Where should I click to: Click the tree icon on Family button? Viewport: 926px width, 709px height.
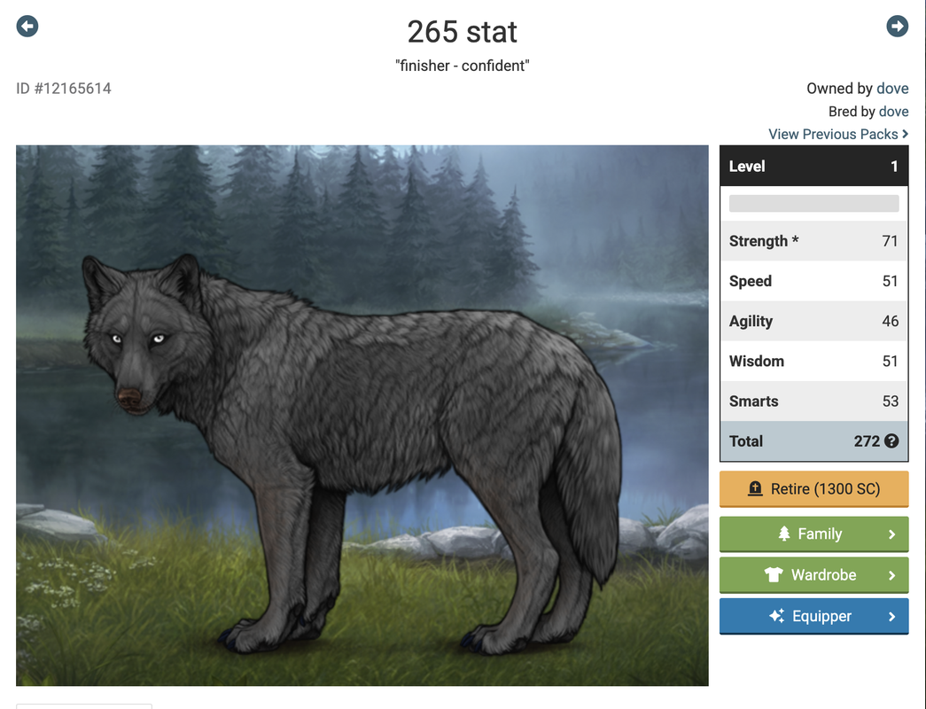[x=783, y=534]
